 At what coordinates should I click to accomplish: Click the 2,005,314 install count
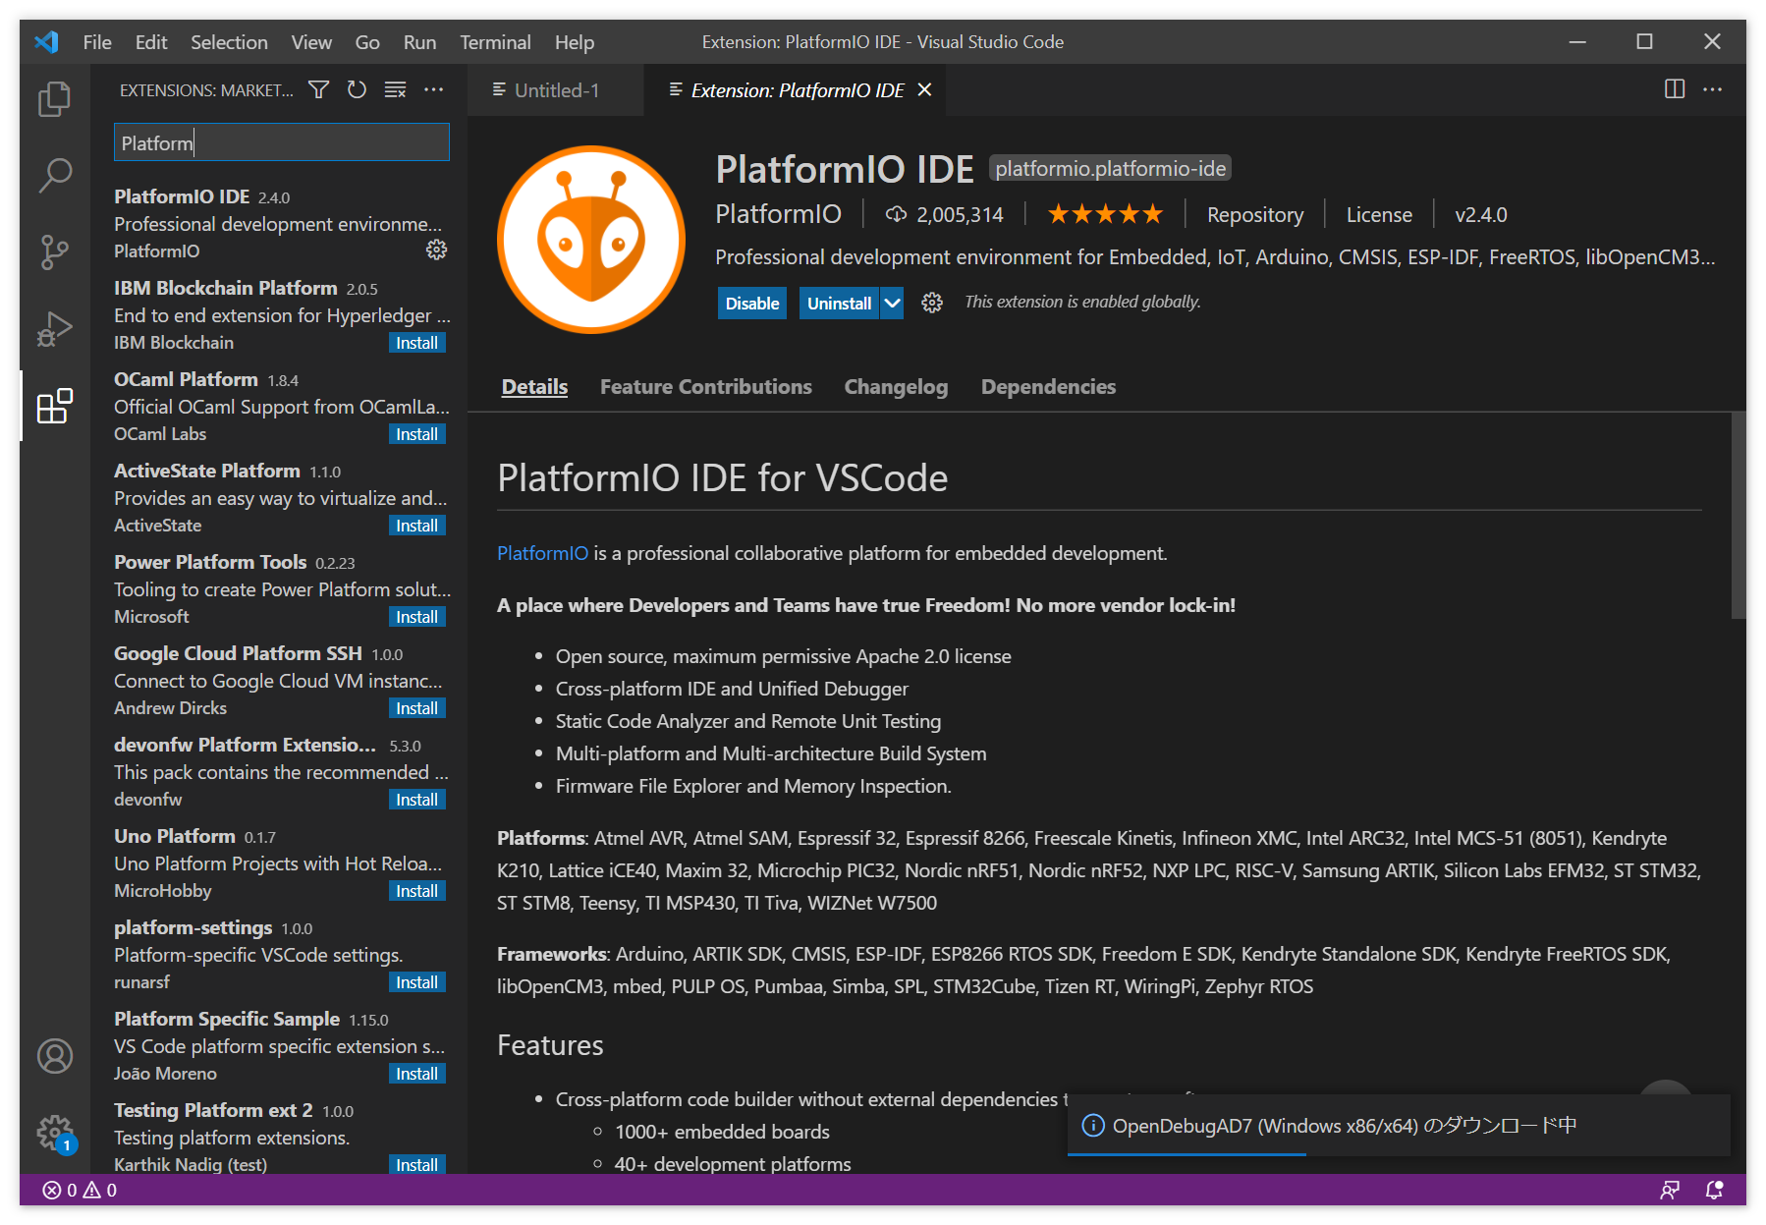[x=945, y=214]
